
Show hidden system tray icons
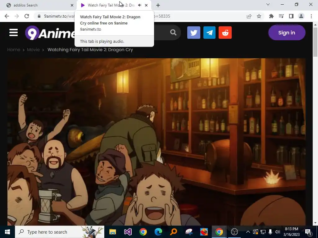click(248, 232)
